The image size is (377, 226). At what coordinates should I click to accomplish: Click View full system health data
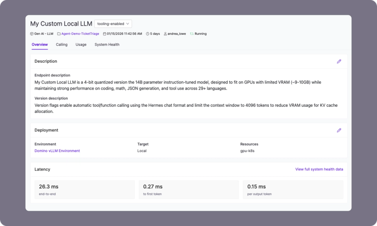tap(319, 169)
